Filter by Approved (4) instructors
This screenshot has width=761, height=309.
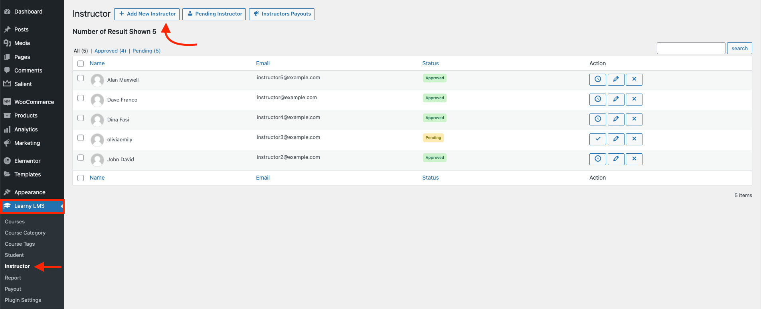(x=110, y=51)
